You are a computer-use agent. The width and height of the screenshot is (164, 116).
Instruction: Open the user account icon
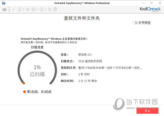click(x=55, y=9)
